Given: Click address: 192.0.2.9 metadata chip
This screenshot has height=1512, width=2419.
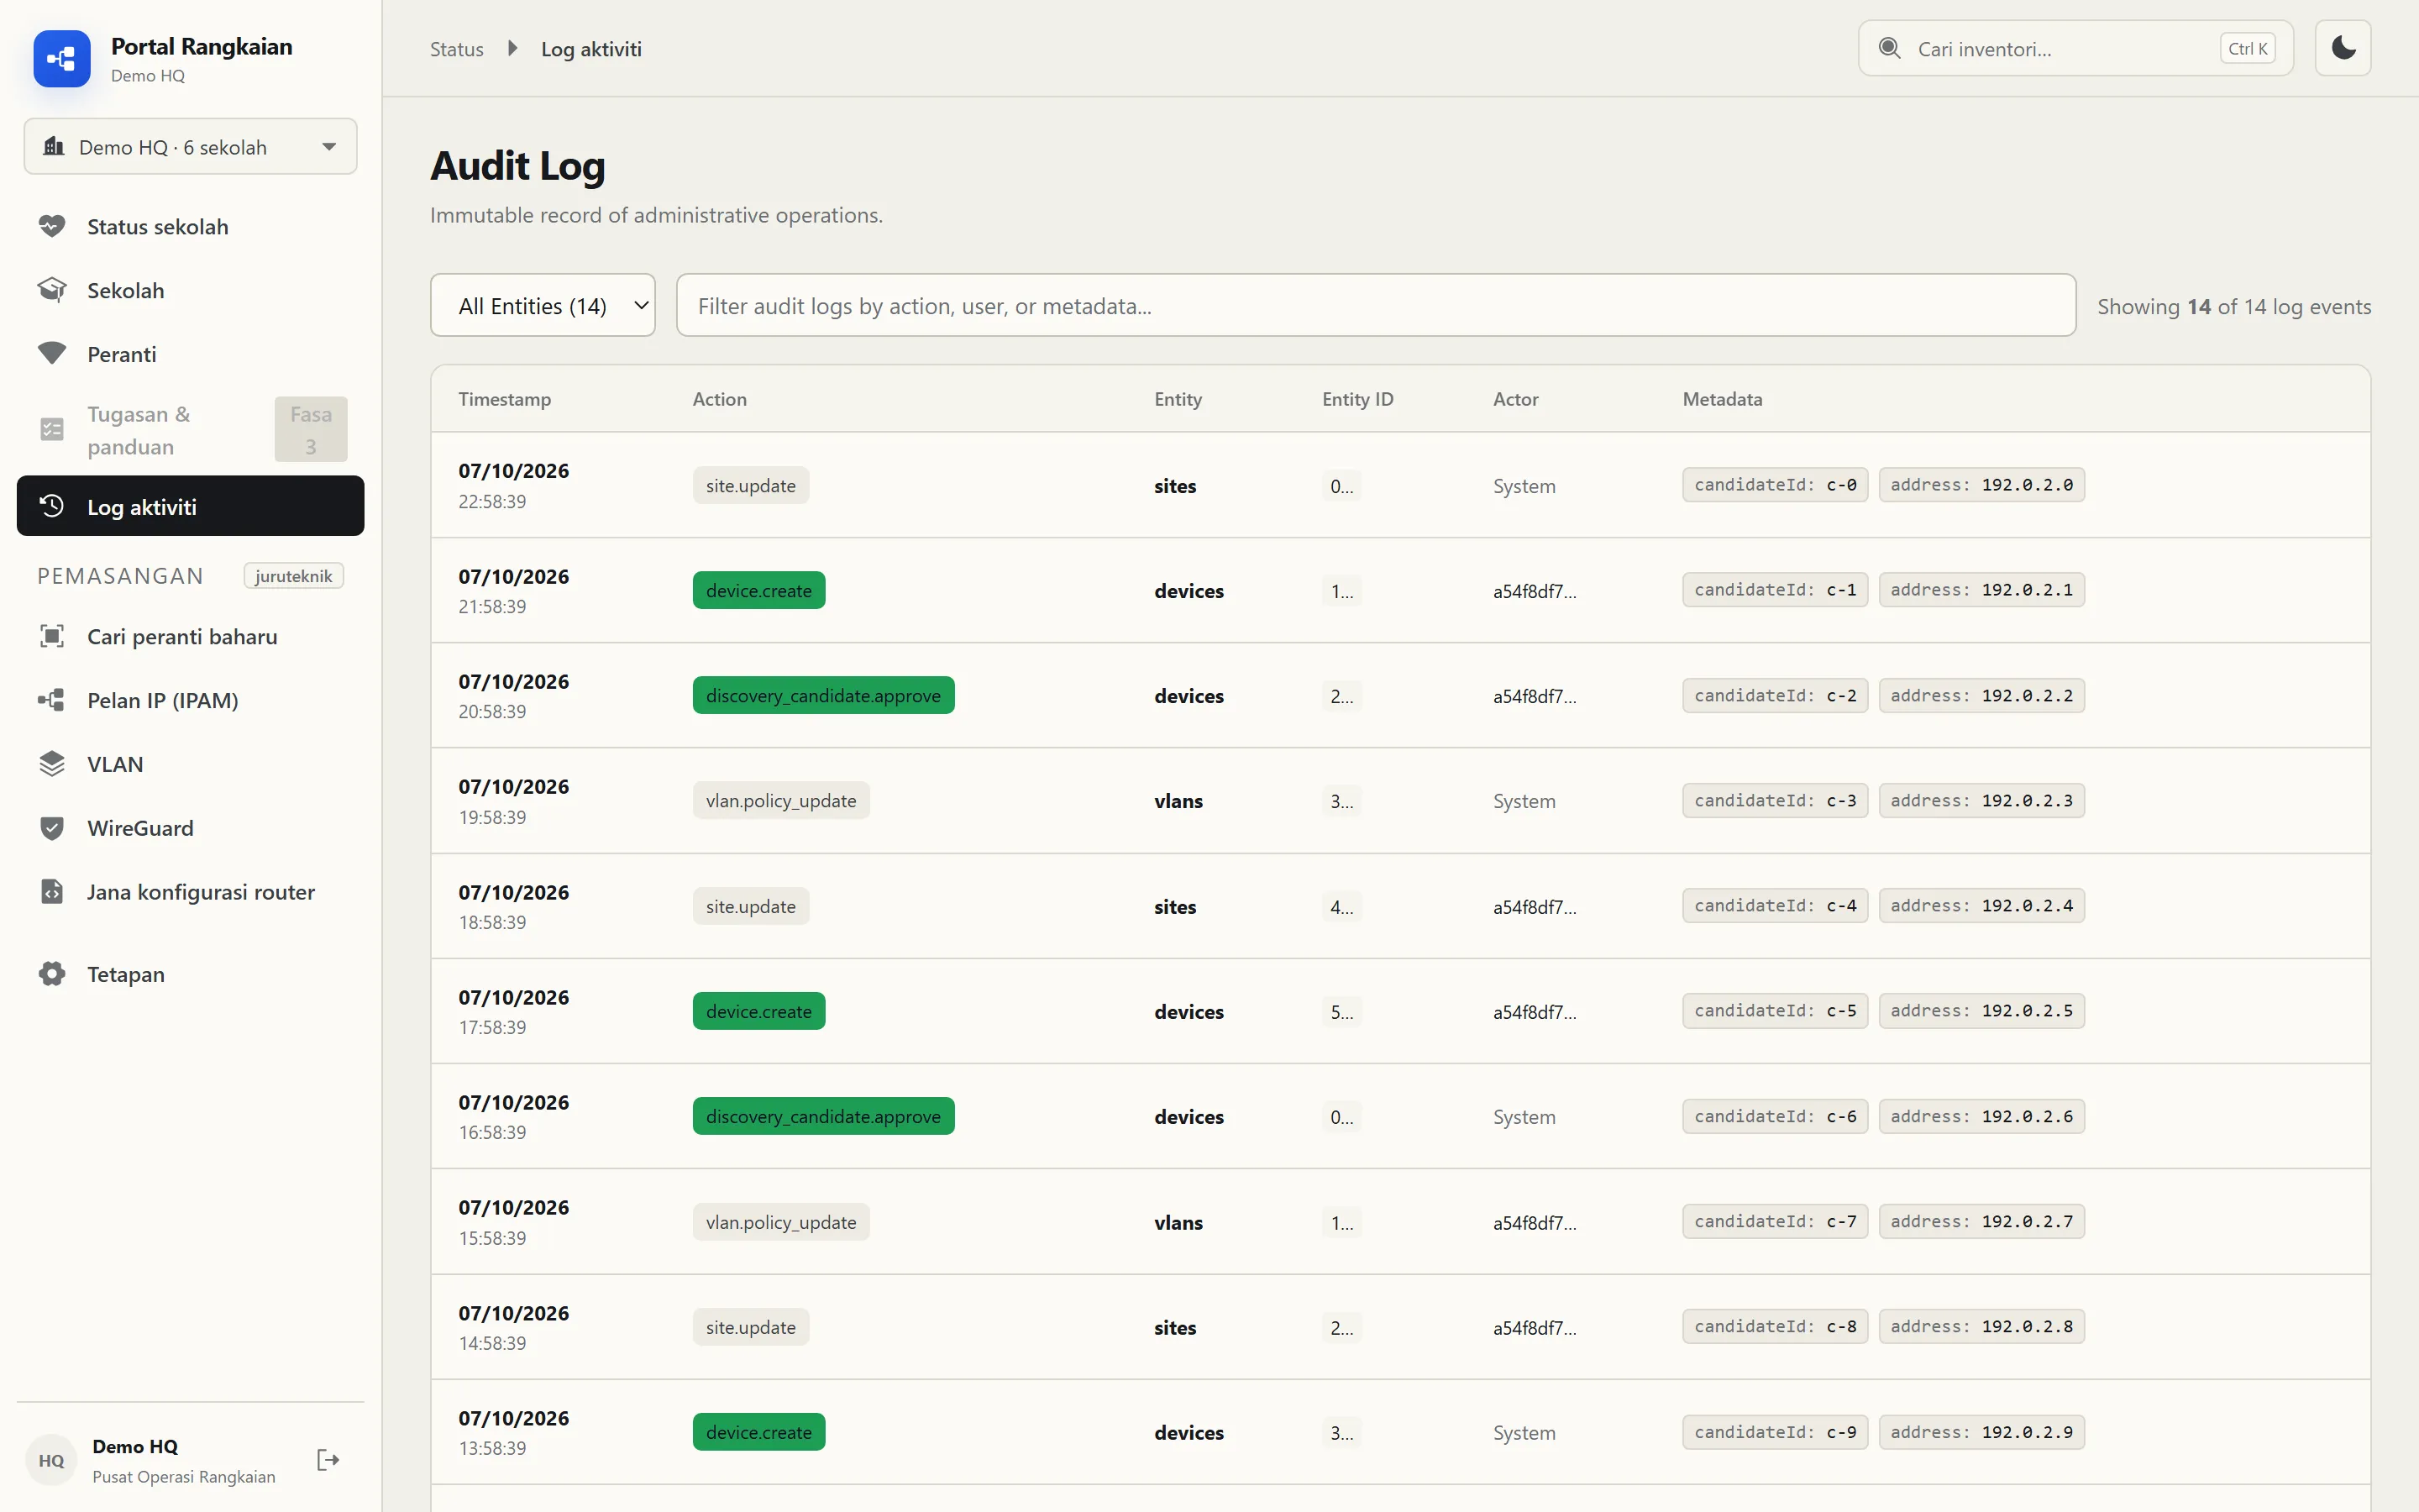Looking at the screenshot, I should click(x=1981, y=1433).
